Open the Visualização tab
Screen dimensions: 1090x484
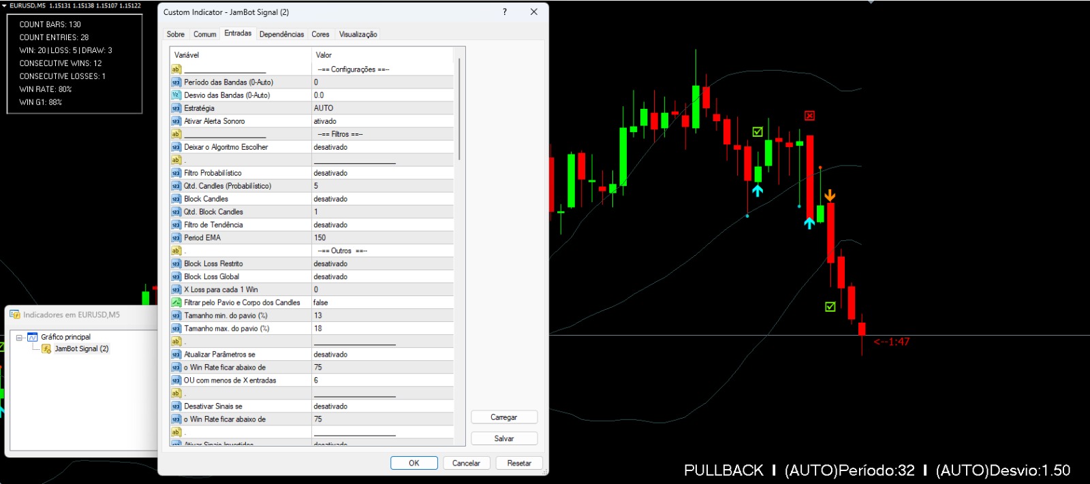click(358, 34)
